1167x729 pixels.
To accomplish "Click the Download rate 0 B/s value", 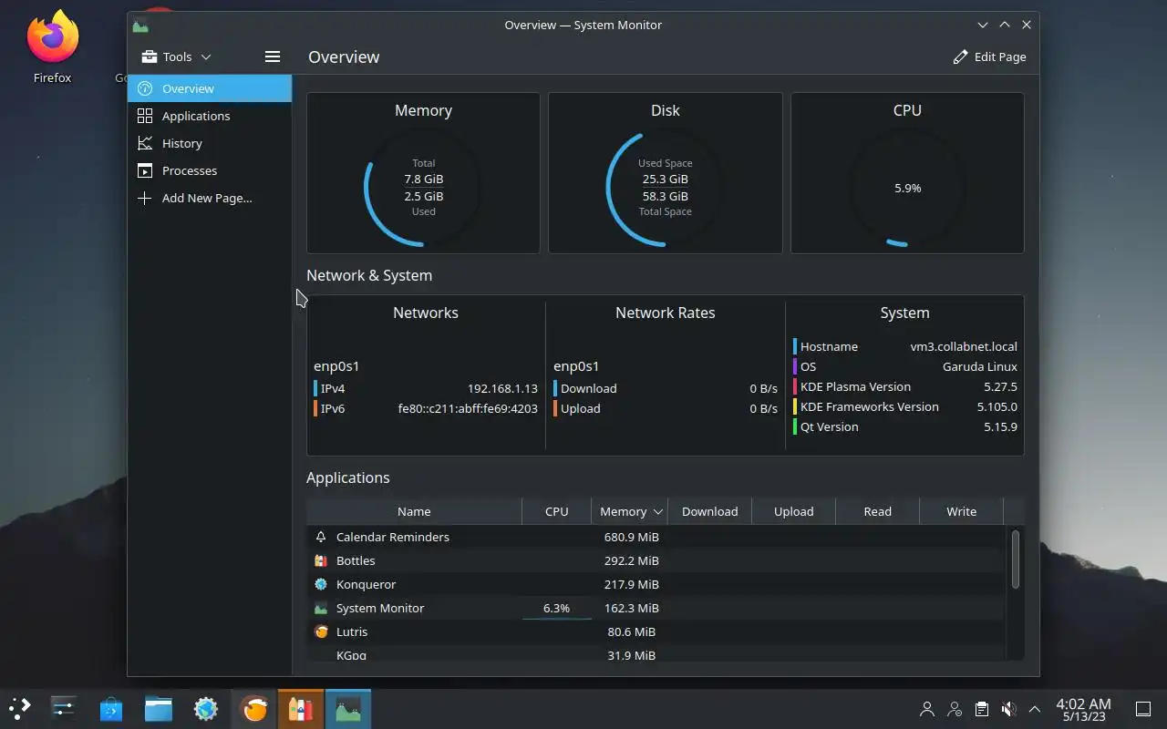I will click(x=763, y=388).
